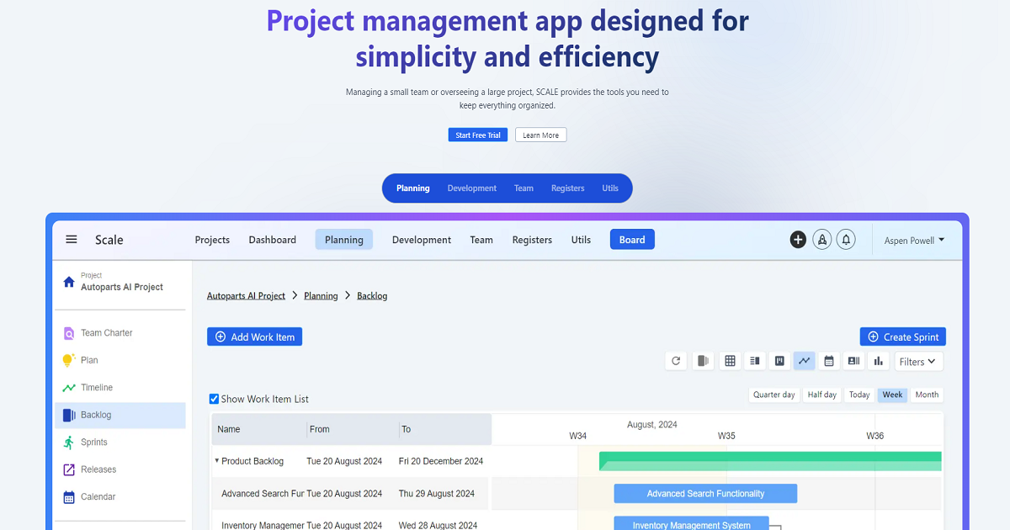Select Sprints in the left sidebar
This screenshot has width=1010, height=530.
click(94, 443)
